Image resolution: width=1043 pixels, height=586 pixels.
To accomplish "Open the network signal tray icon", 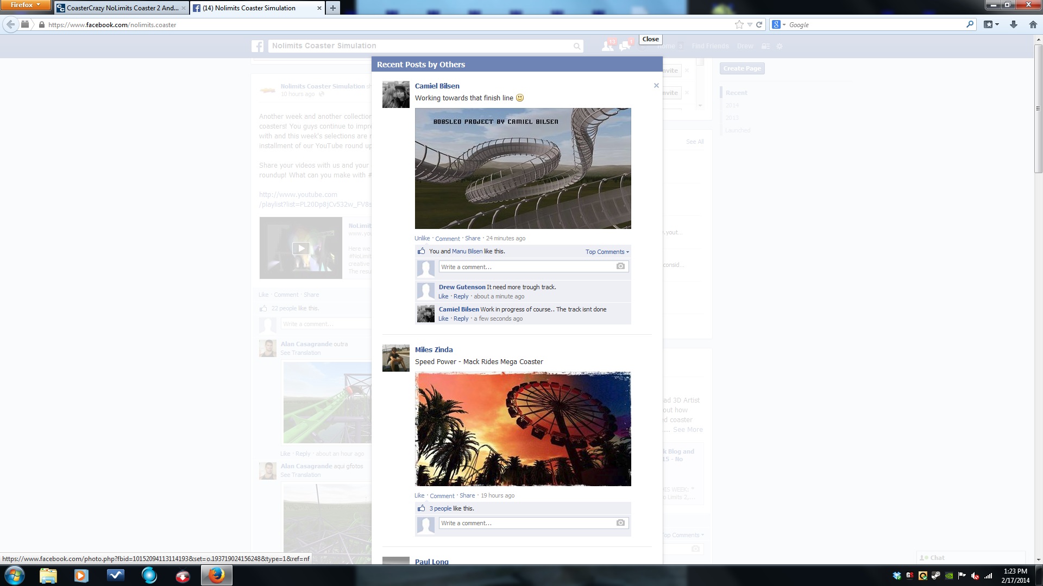I will pos(988,576).
